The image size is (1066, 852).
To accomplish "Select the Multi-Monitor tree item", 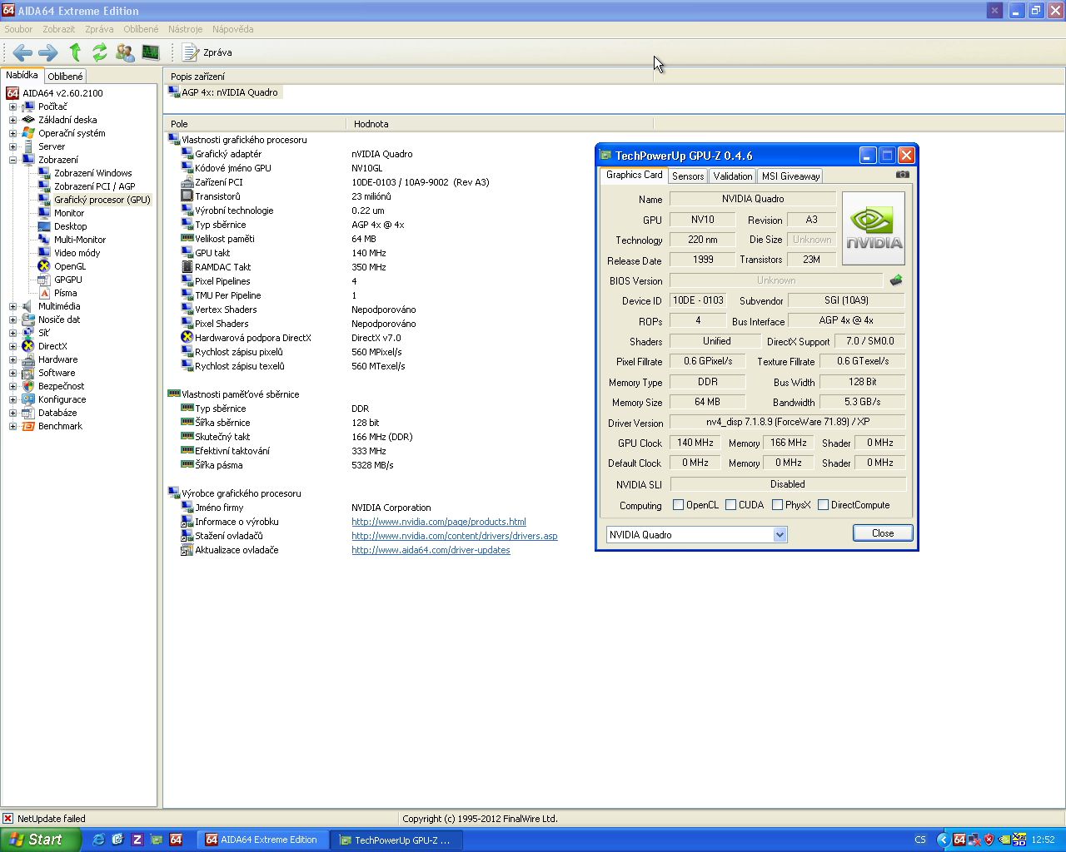I will [80, 240].
